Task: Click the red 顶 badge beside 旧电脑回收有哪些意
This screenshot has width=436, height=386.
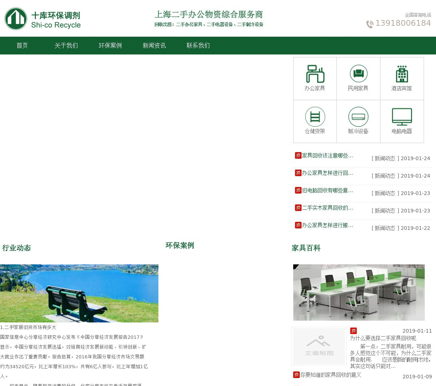Action: click(x=298, y=190)
